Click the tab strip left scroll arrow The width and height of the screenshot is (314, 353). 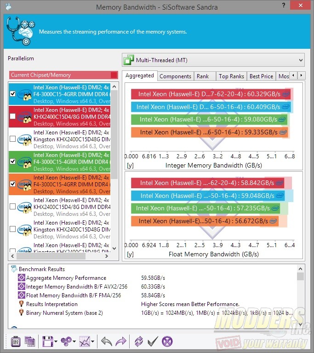[x=293, y=75]
